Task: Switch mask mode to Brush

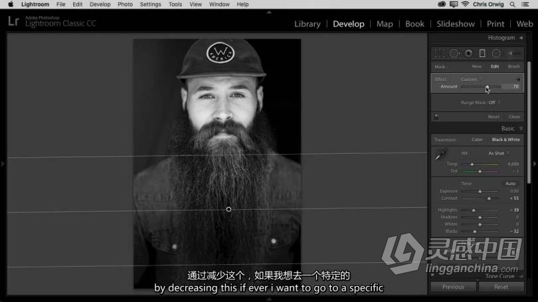Action: tap(513, 66)
